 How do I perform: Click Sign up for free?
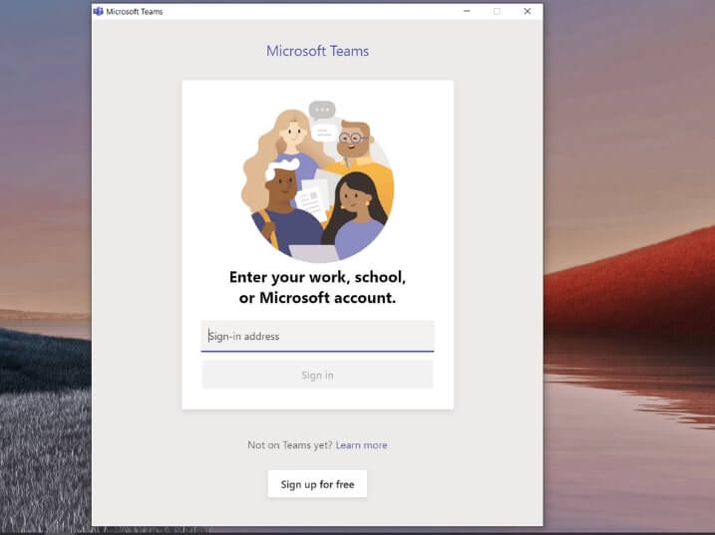[317, 485]
